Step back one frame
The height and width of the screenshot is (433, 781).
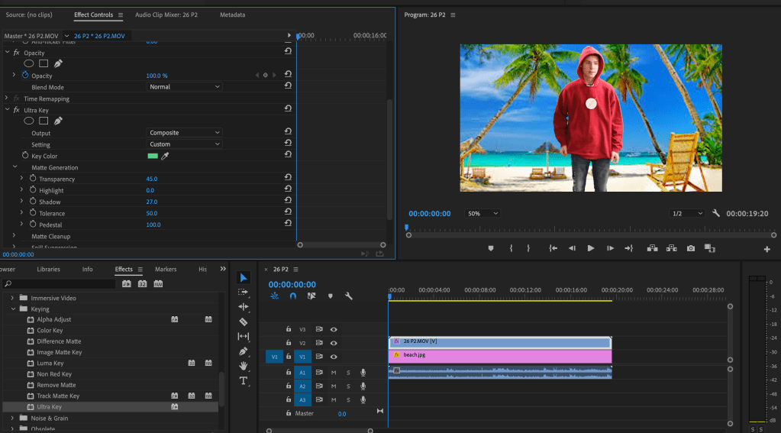click(572, 248)
